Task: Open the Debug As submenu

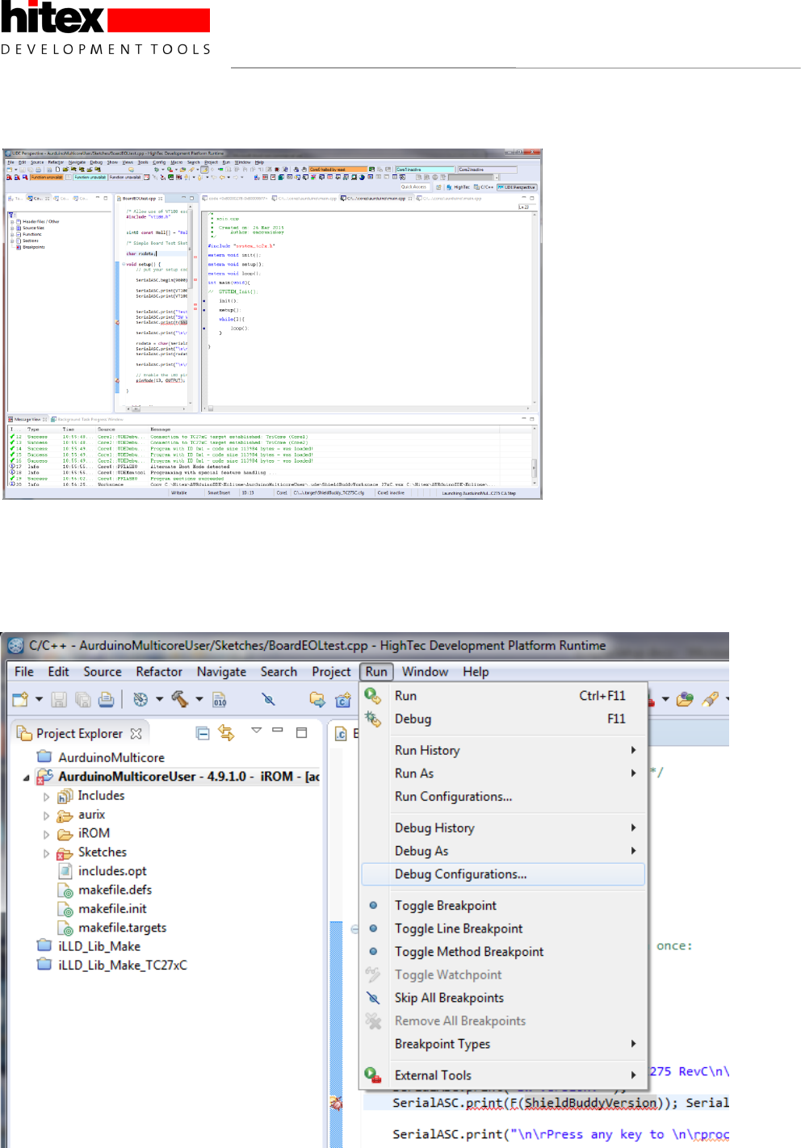Action: click(x=504, y=851)
